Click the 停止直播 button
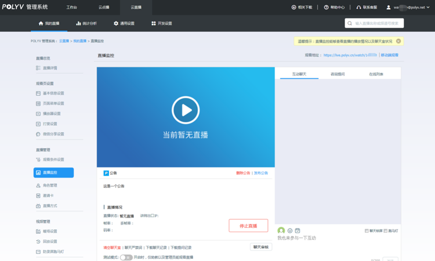 pos(248,226)
